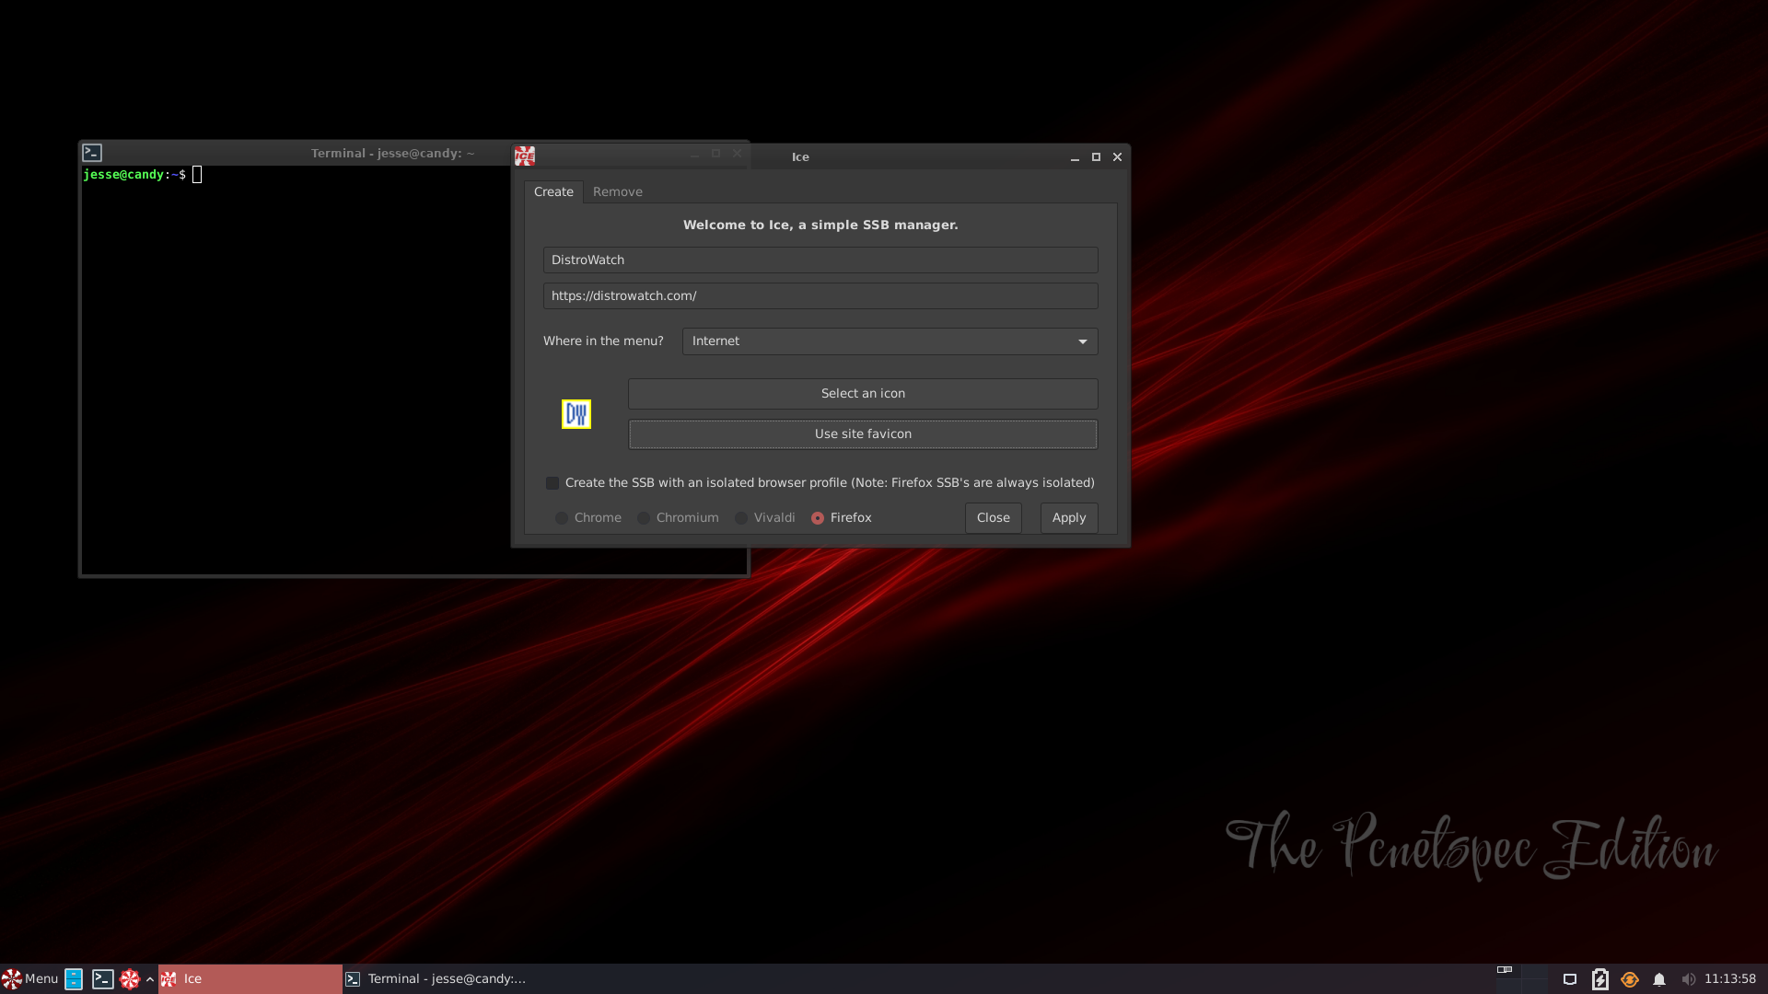Click the Select an icon button
This screenshot has width=1768, height=994.
863,394
